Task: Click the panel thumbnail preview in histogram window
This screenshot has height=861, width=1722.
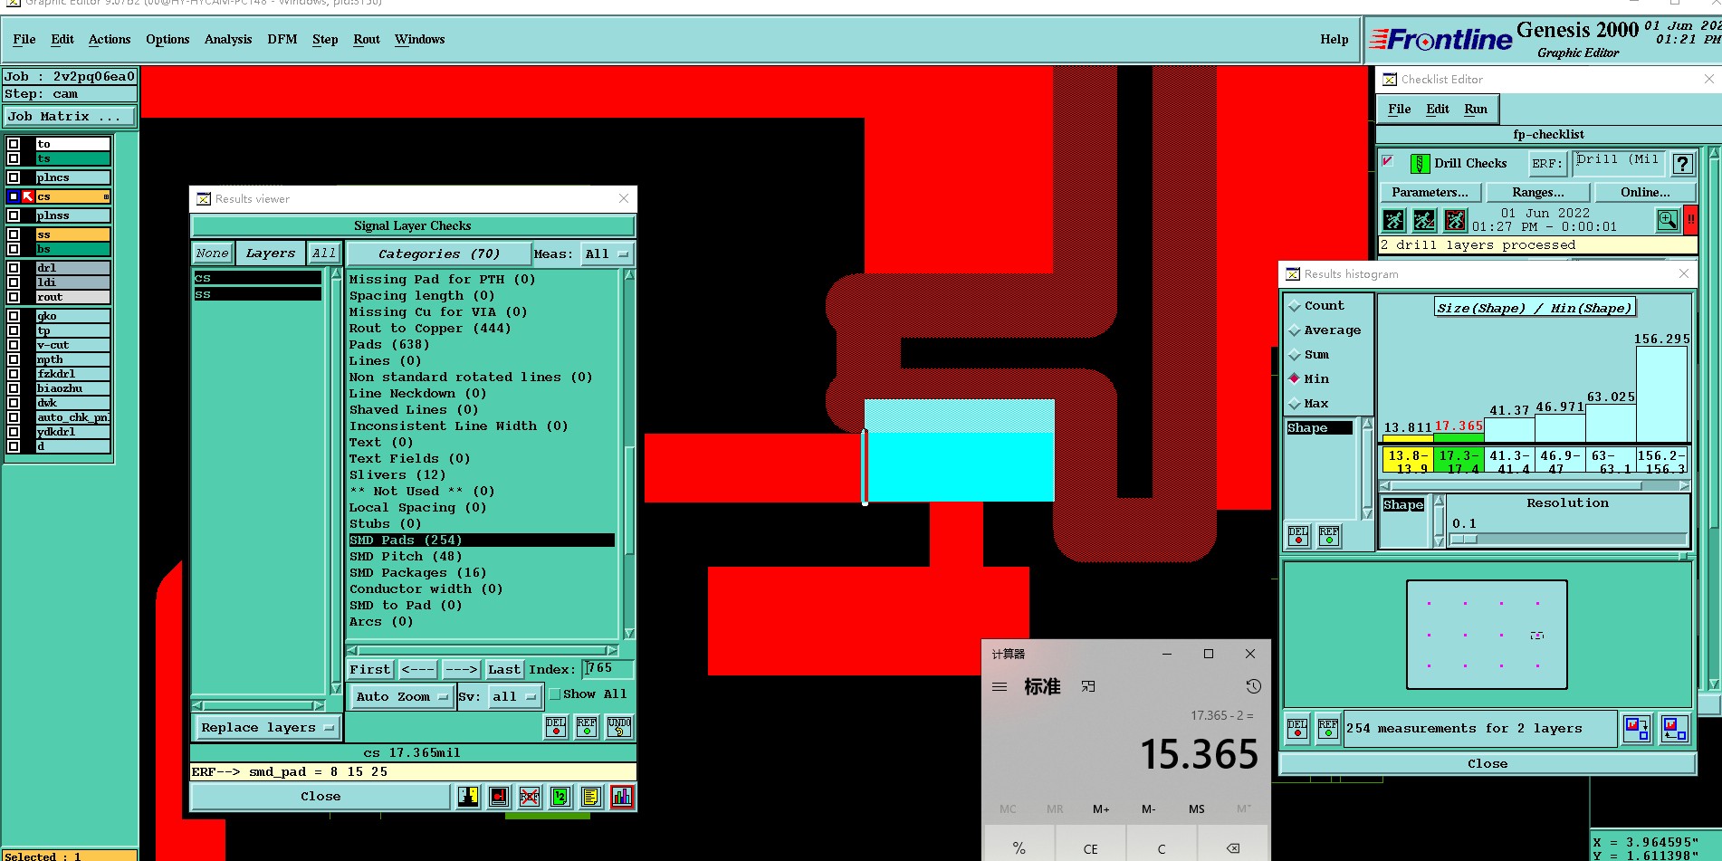Action: point(1487,635)
